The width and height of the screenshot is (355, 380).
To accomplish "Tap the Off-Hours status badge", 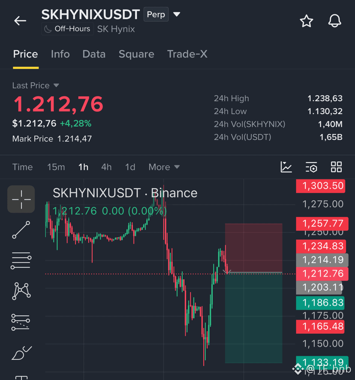I will coord(67,29).
